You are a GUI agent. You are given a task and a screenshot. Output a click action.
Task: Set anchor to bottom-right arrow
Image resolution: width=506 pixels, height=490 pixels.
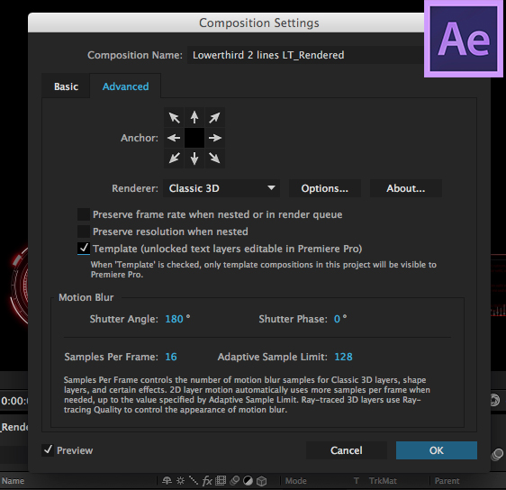[x=214, y=159]
